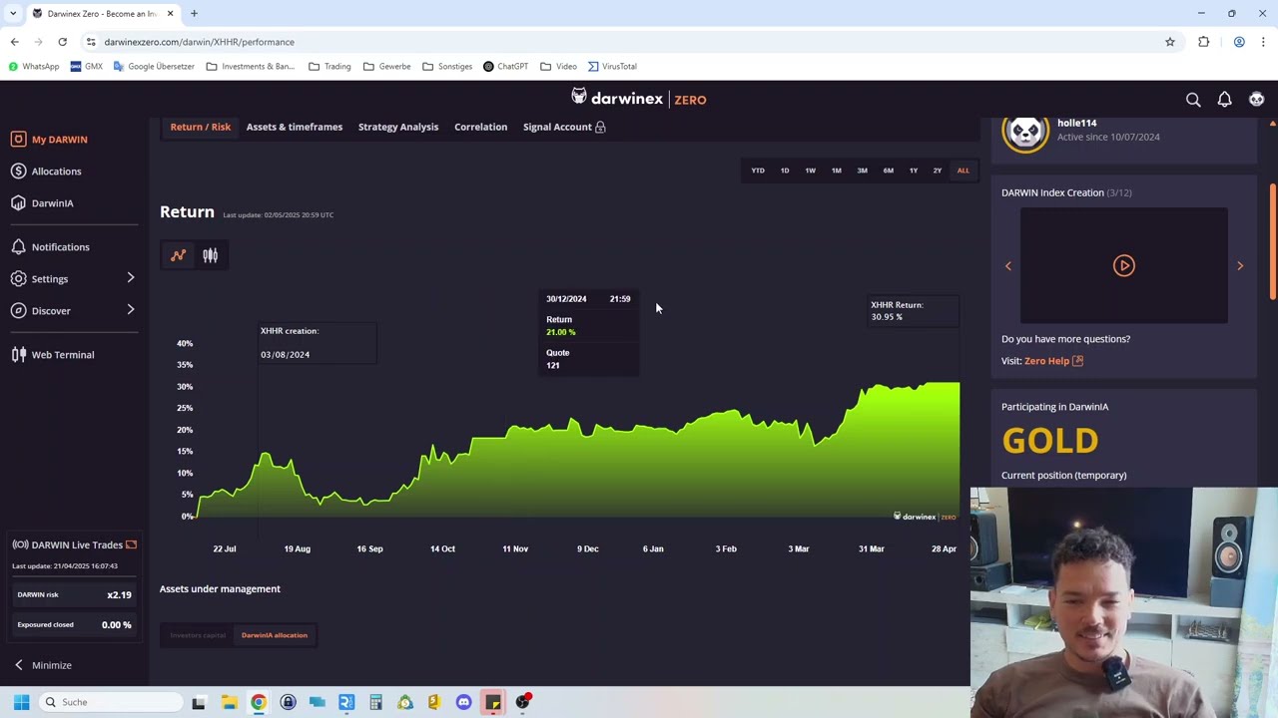Select the Return / Risk tab
Image resolution: width=1278 pixels, height=718 pixels.
click(x=200, y=127)
